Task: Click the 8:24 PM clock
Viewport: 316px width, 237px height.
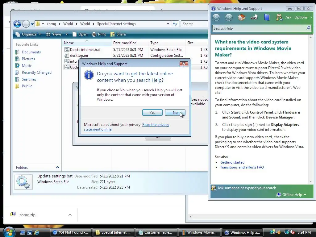Action: pos(304,232)
